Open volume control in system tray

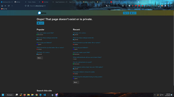point(163,95)
